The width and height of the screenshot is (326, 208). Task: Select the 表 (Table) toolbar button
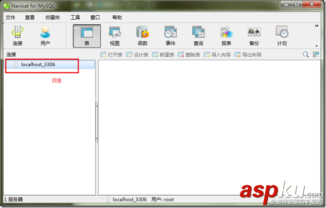click(x=87, y=36)
